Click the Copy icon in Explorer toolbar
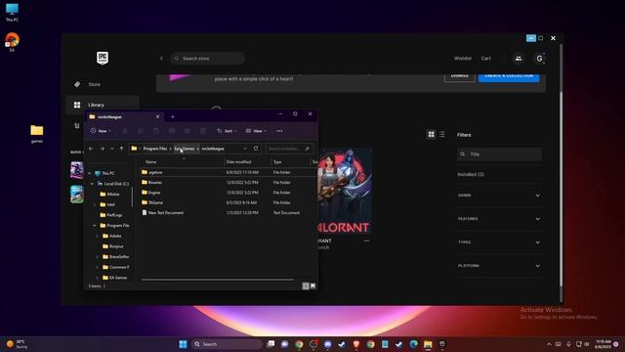Viewport: 625px width, 352px height. pos(141,131)
